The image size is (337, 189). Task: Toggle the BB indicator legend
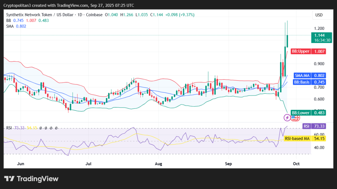[8, 21]
